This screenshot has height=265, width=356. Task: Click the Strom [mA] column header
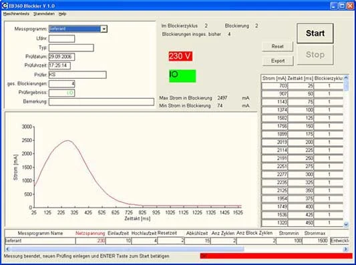pos(275,79)
